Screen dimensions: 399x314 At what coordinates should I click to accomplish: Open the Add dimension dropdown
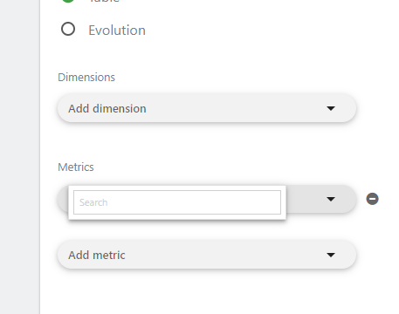point(207,108)
